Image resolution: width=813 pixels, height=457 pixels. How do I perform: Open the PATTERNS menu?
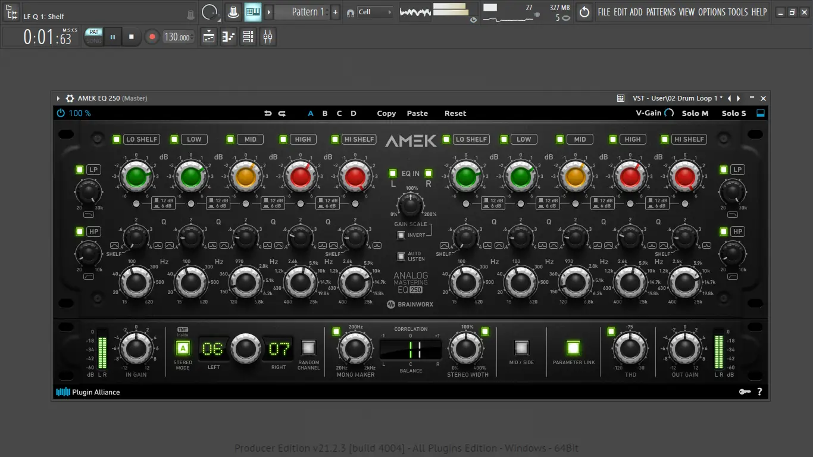[661, 12]
